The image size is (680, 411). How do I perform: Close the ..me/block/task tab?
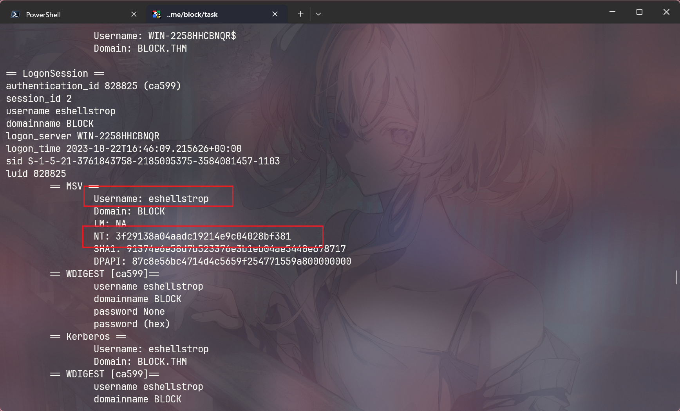(x=275, y=14)
